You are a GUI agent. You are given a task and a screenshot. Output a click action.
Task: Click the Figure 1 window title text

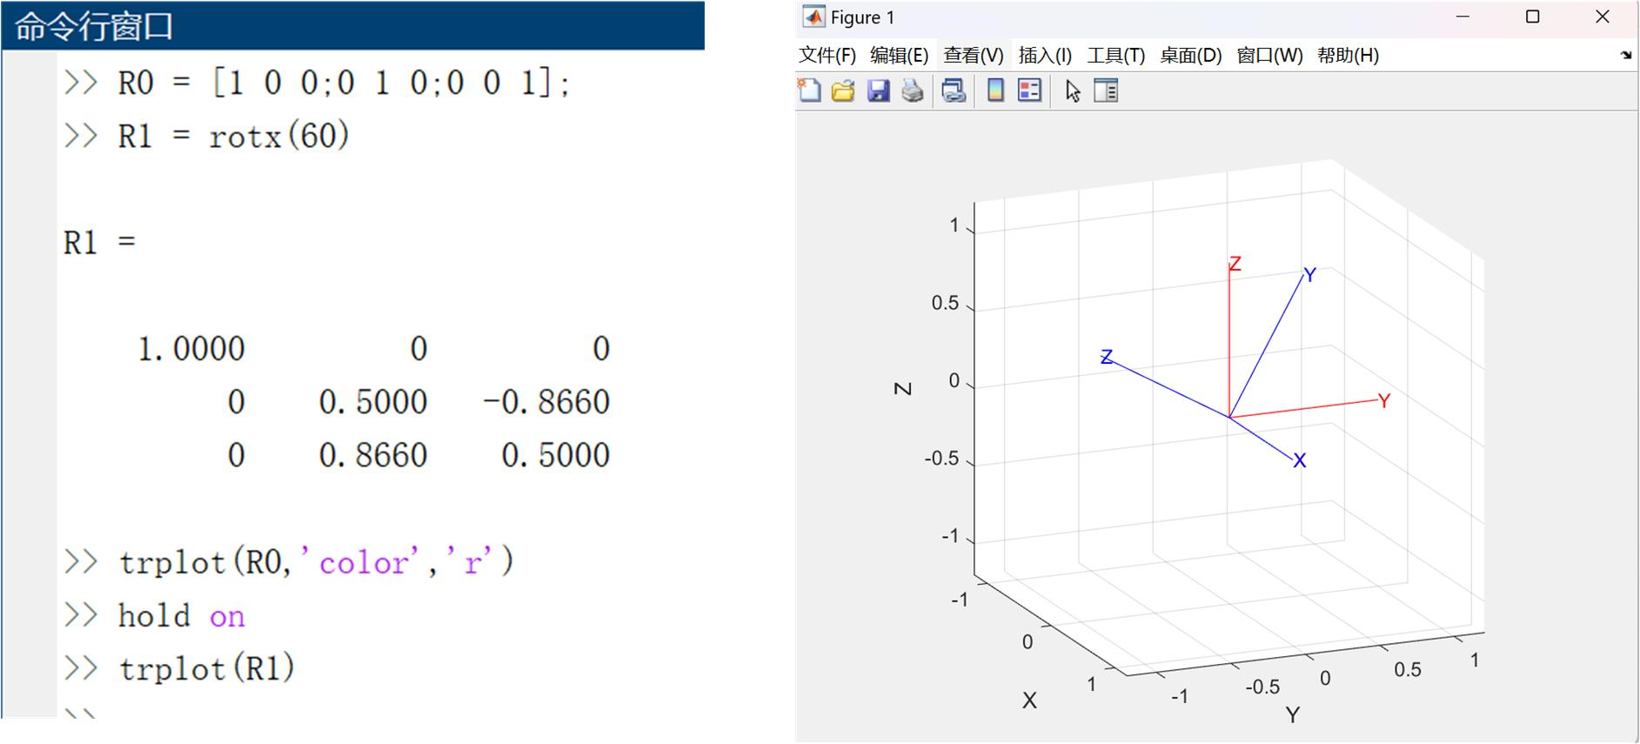pos(862,17)
